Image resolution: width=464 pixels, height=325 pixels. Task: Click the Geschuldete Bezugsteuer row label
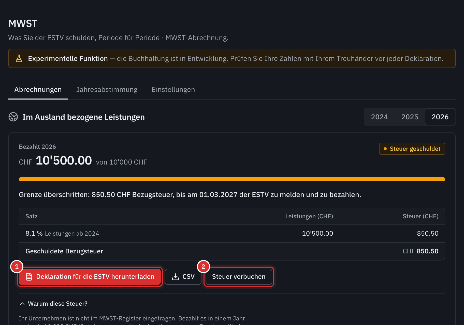[64, 251]
